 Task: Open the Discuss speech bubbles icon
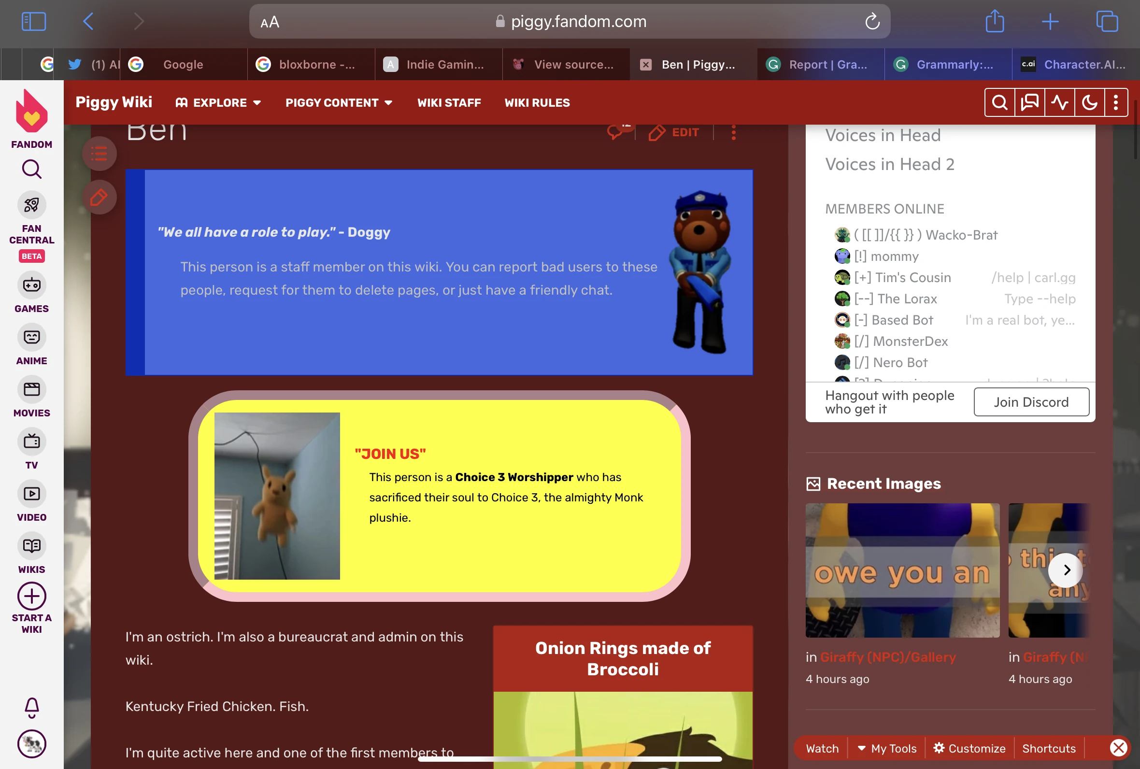click(x=1029, y=102)
